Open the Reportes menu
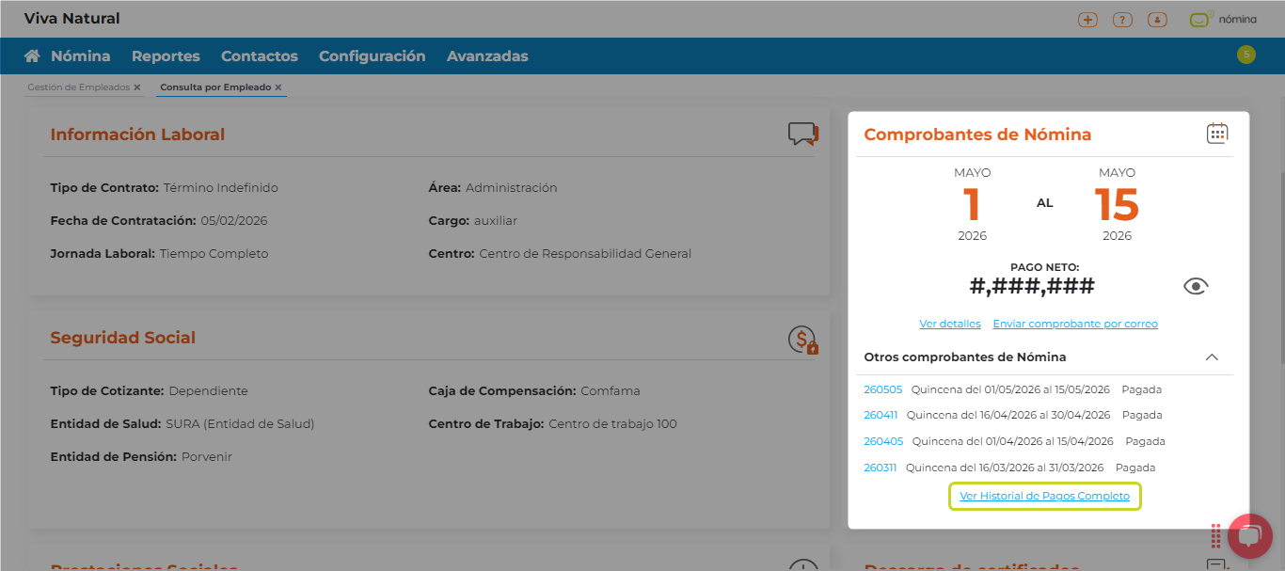Viewport: 1285px width, 571px height. coord(166,56)
